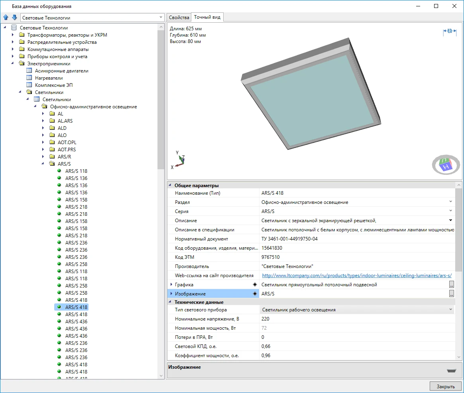464x393 pixels.
Task: Collapse the Общие параметры section
Action: [x=171, y=186]
